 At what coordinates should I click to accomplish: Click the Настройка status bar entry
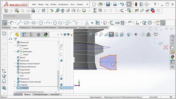pyautogui.click(x=153, y=97)
